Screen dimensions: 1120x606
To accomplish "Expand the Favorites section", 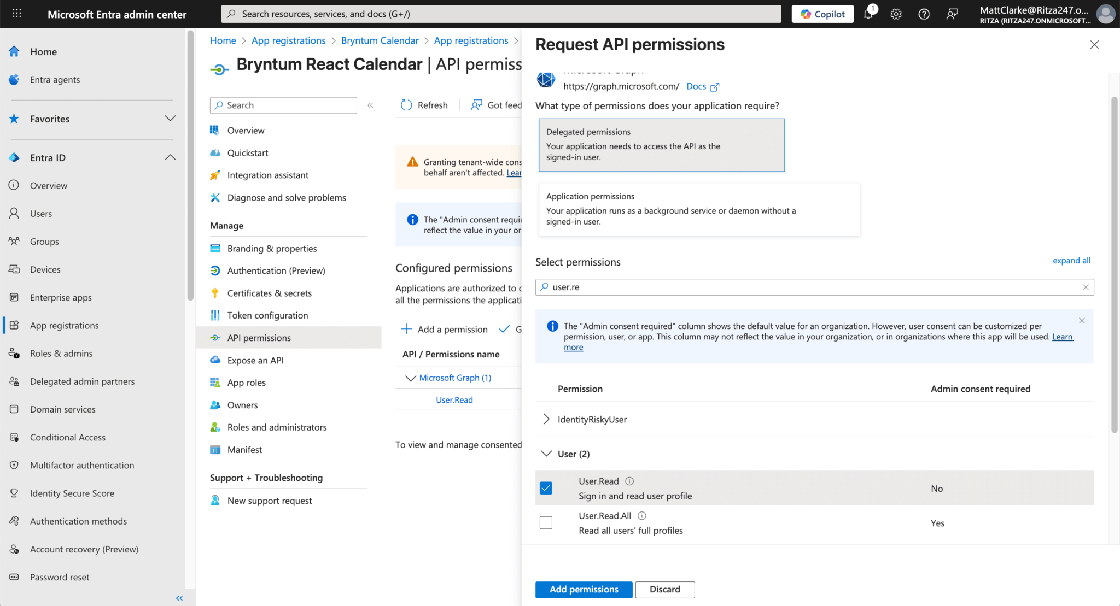I will tap(170, 119).
